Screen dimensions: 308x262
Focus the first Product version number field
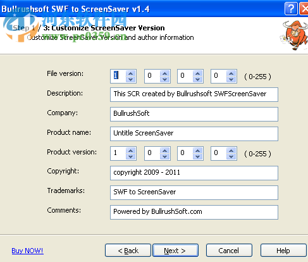[118, 153]
